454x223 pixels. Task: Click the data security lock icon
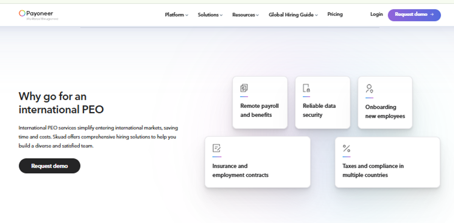[x=306, y=88]
